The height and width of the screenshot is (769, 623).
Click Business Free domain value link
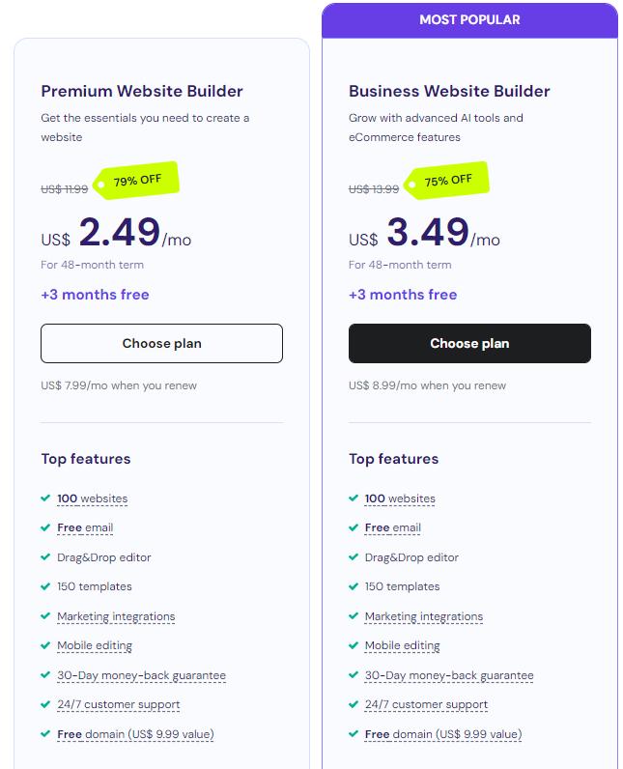coord(443,734)
